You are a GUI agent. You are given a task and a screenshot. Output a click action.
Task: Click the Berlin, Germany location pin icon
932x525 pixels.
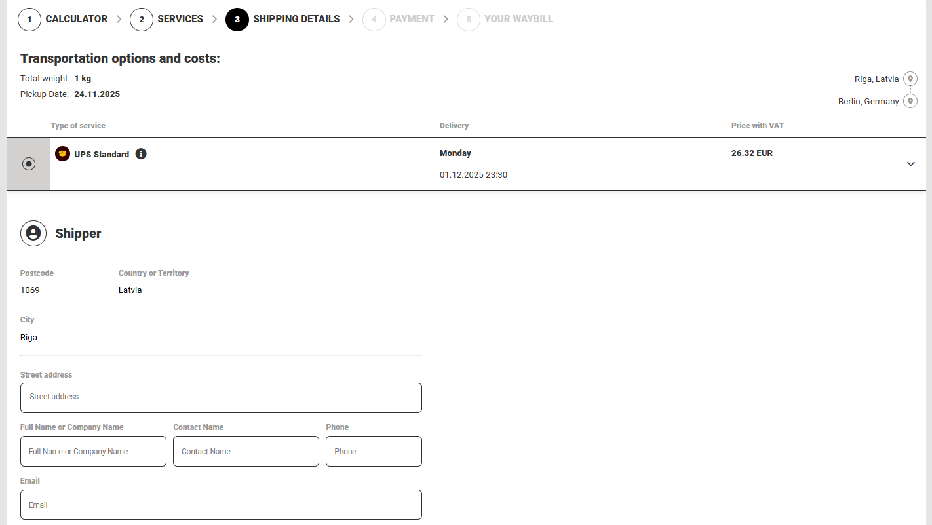click(910, 102)
